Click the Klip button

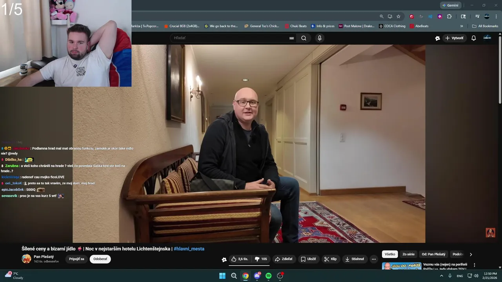330,259
